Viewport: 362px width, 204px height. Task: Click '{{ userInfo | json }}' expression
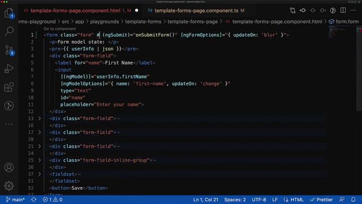[92, 49]
